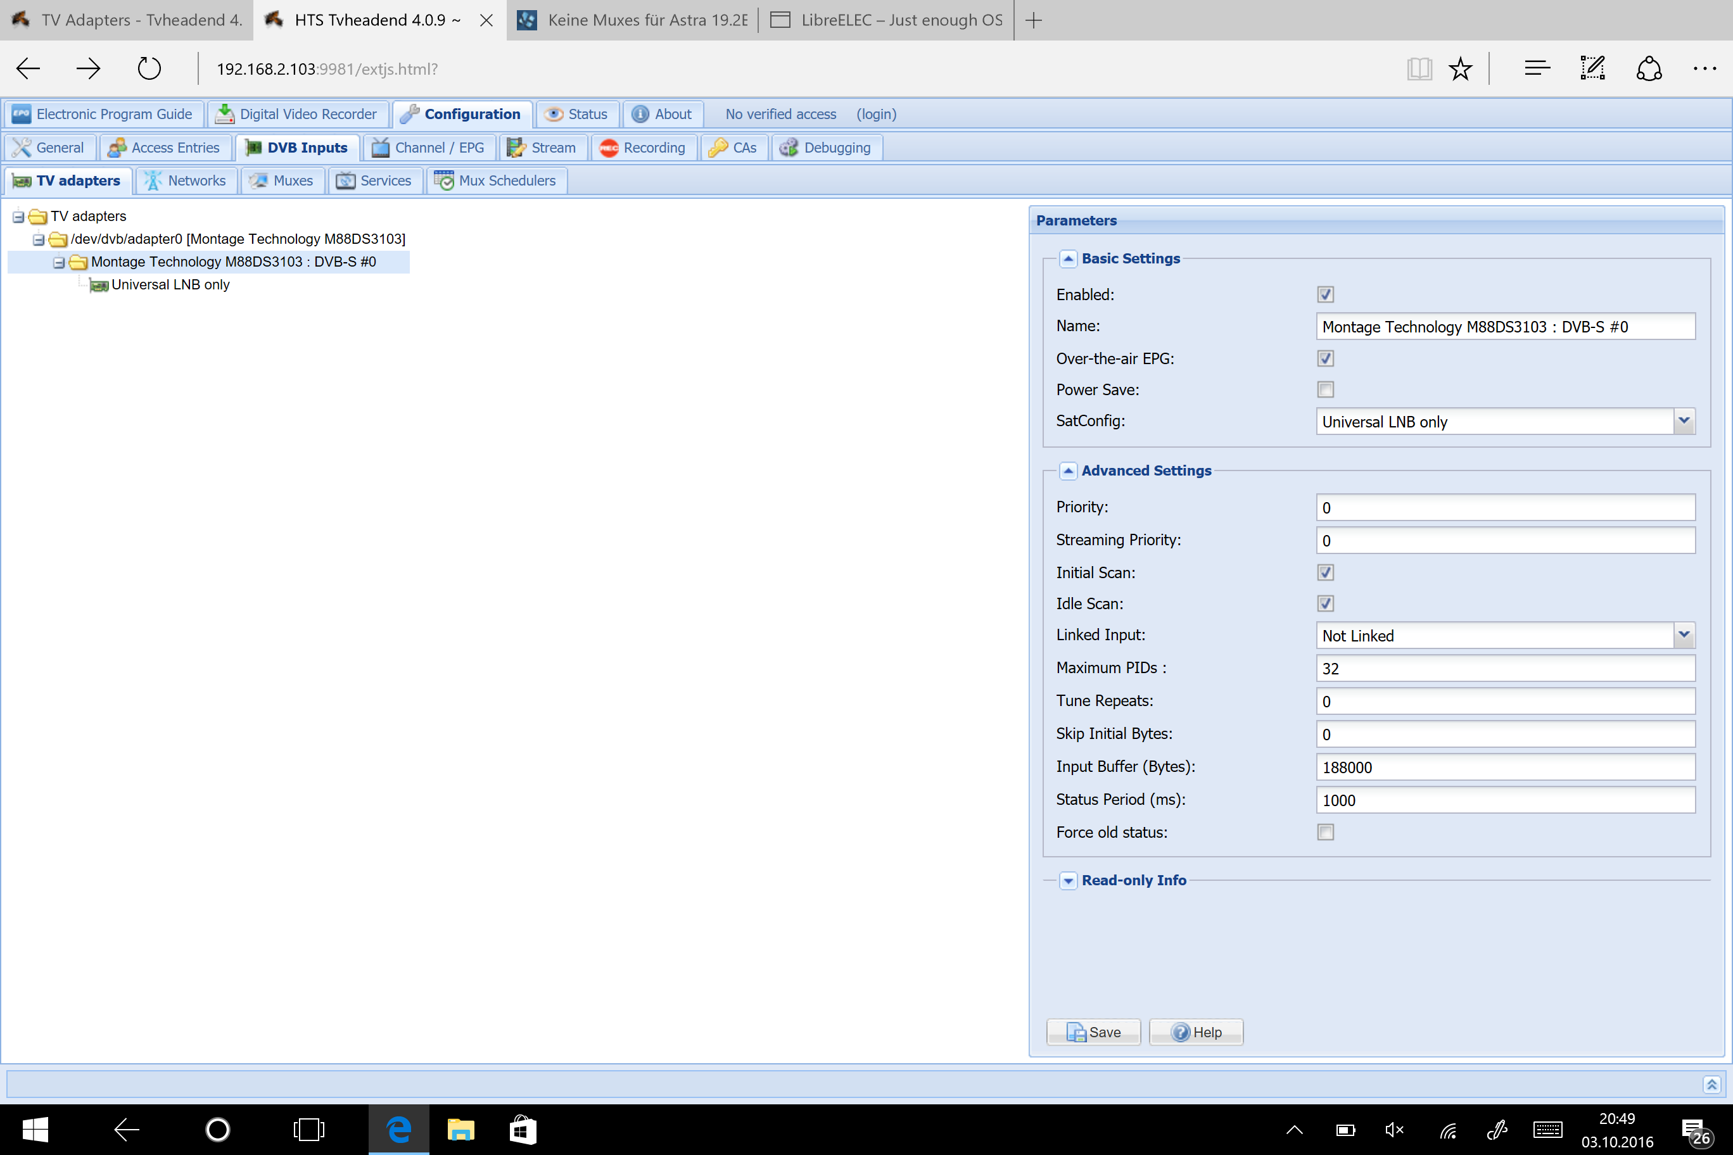Click the Configuration wrench icon
Viewport: 1733px width, 1155px height.
click(409, 114)
